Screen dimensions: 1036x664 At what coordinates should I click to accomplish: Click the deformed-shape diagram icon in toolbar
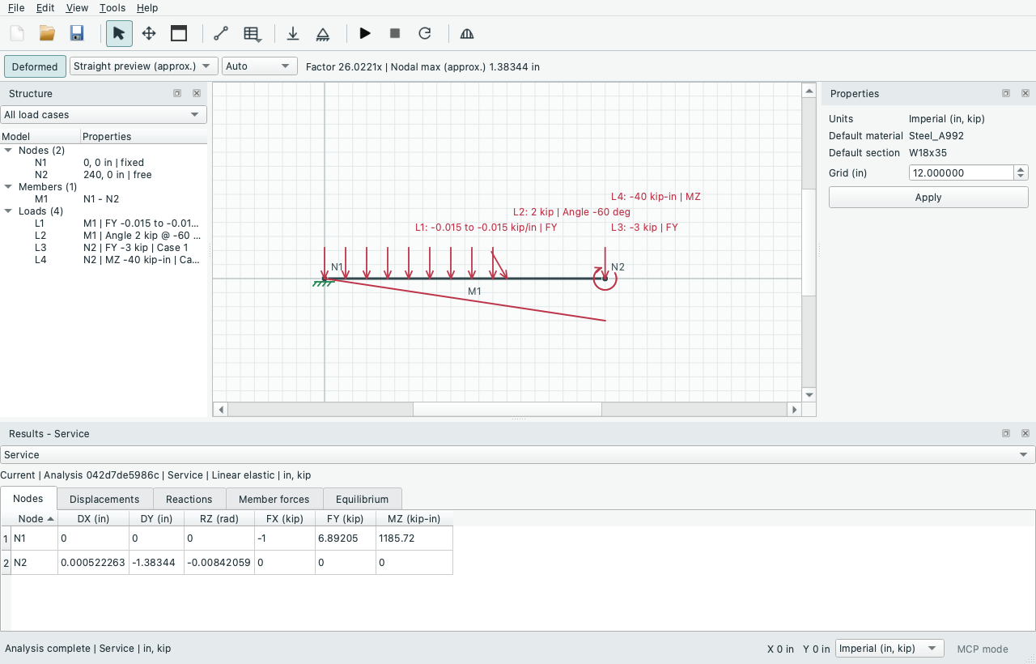[467, 33]
